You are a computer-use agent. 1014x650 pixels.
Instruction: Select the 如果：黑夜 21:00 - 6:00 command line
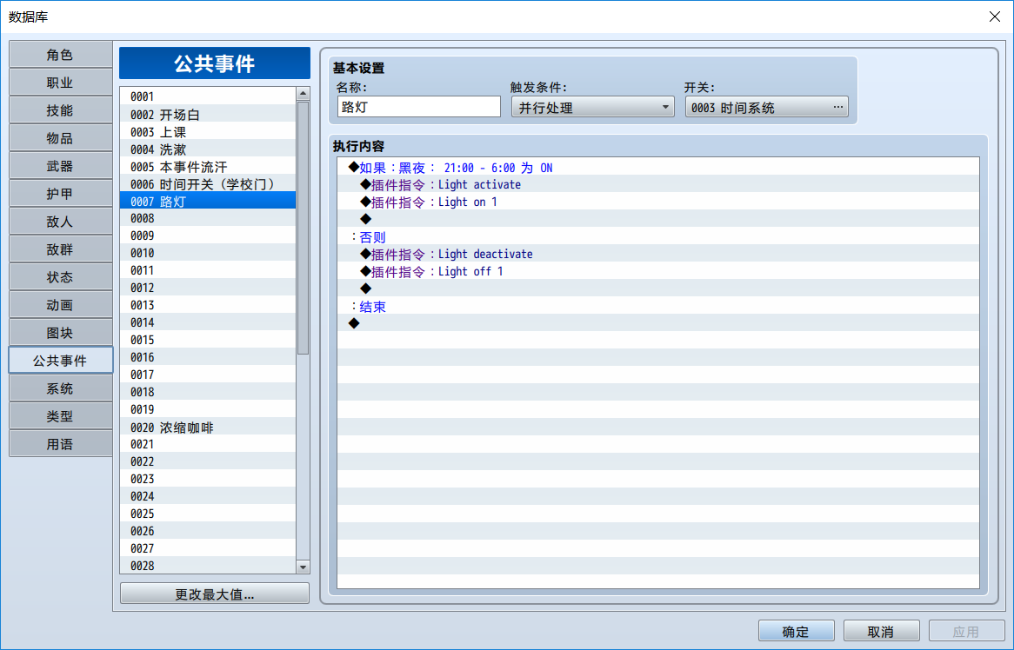pyautogui.click(x=658, y=168)
